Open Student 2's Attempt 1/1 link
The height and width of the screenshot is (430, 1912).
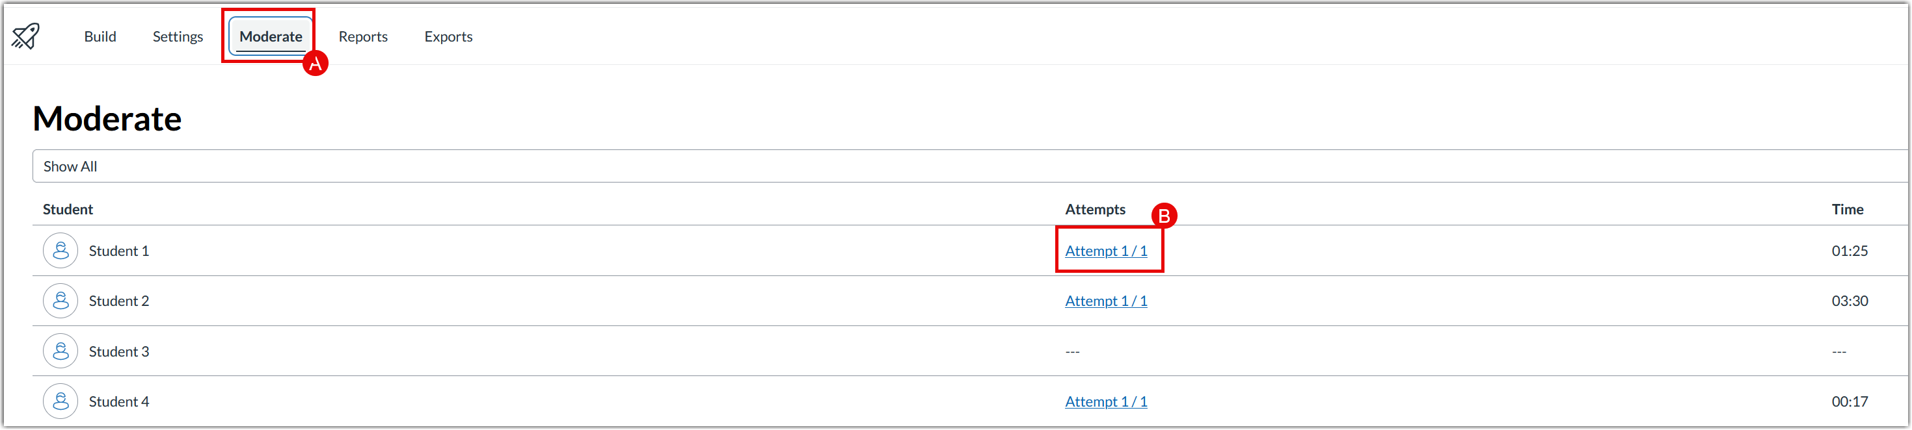point(1106,300)
